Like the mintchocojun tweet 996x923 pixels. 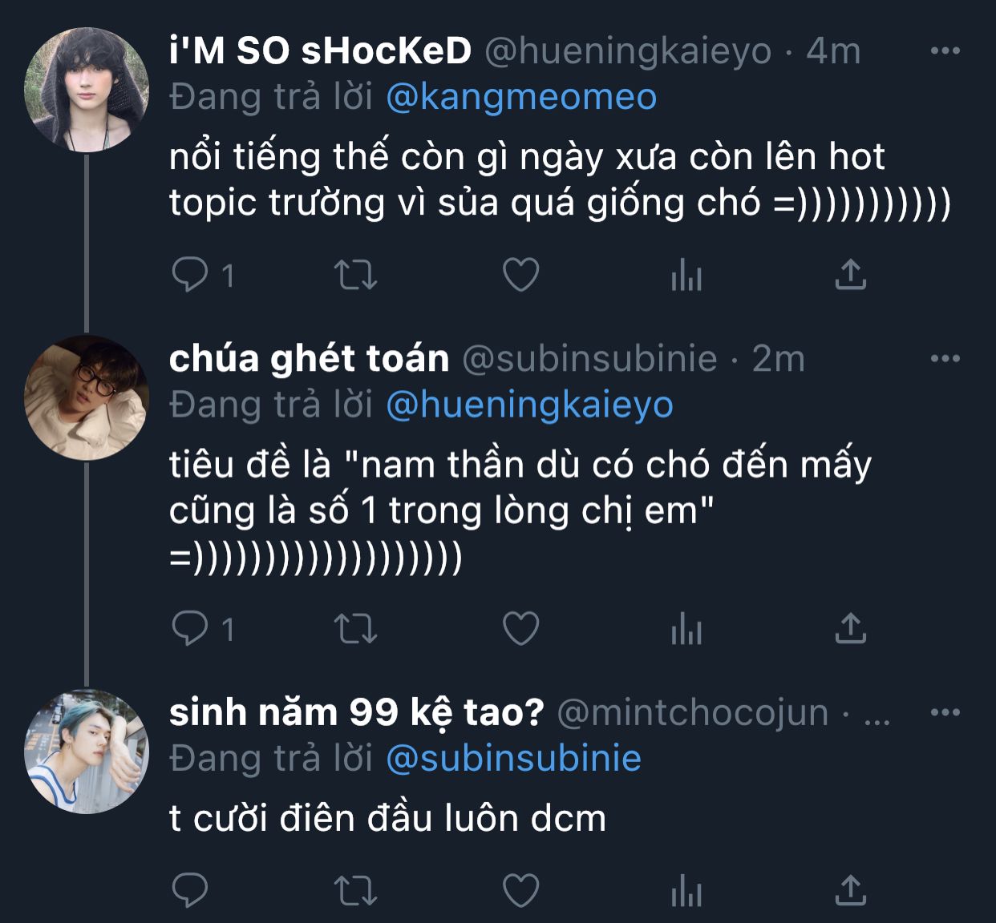[520, 890]
